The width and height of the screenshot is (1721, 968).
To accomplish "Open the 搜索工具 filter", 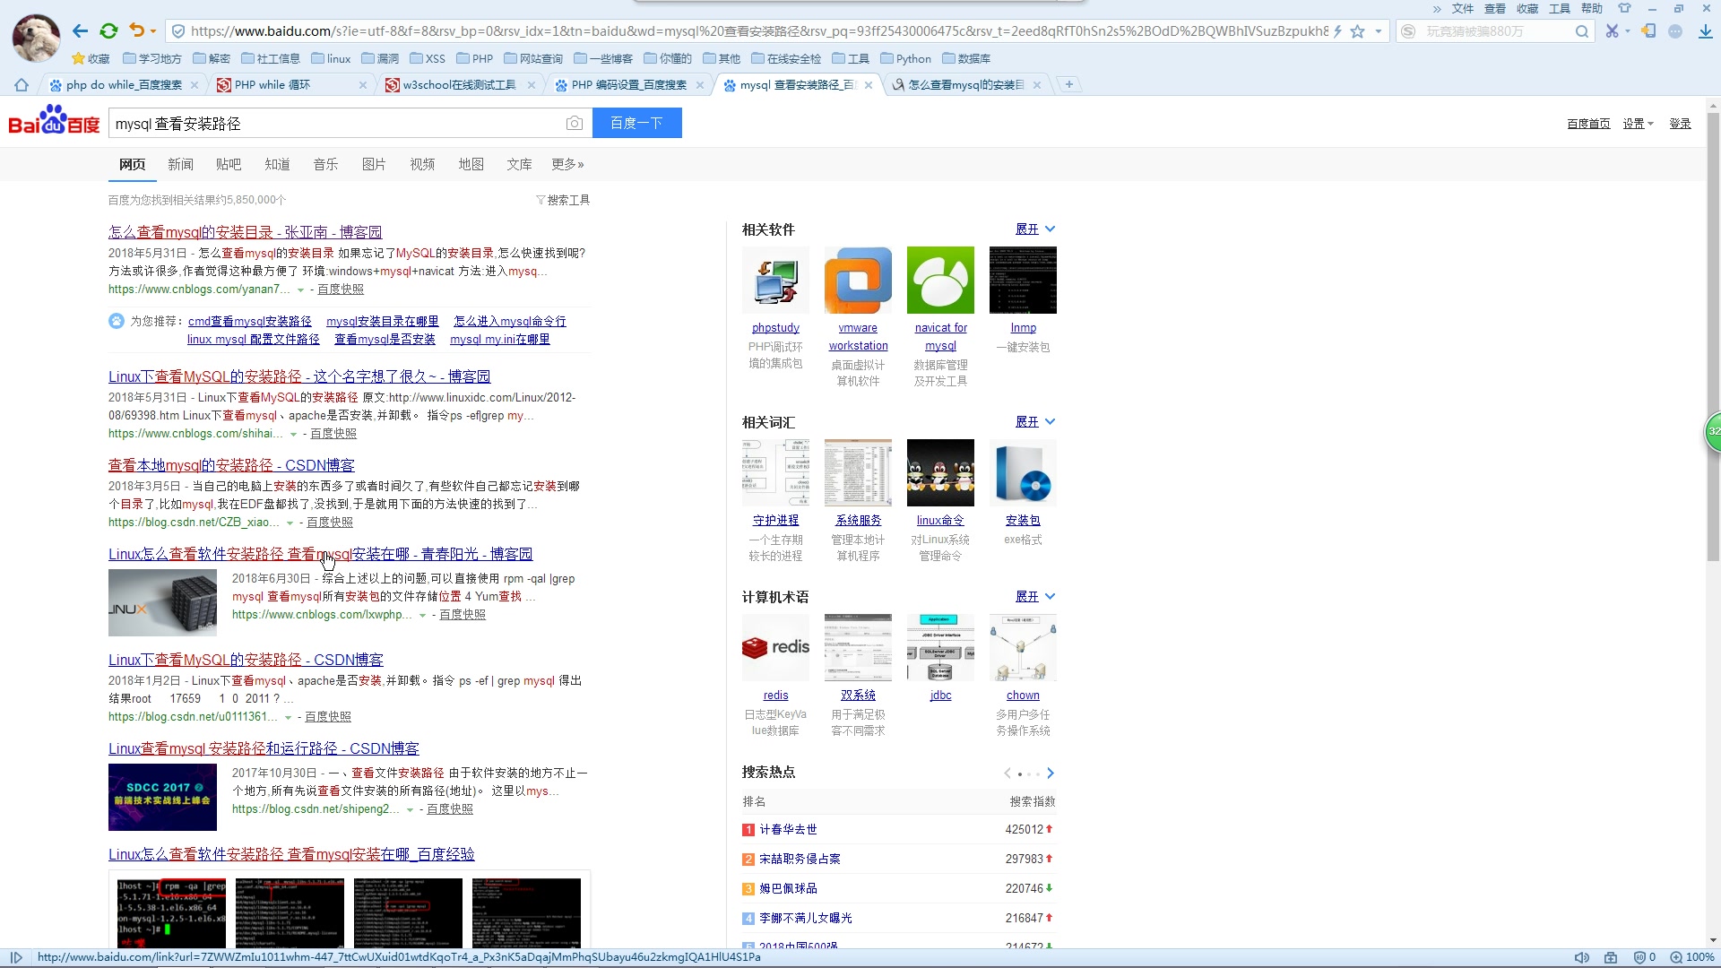I will point(563,200).
